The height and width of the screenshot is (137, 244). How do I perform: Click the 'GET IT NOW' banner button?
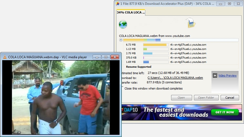(225, 112)
